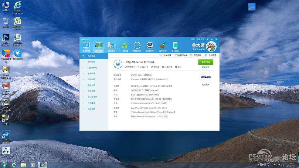Open the 手机跑分 phone benchmark icon
299x168 pixels.
(175, 47)
